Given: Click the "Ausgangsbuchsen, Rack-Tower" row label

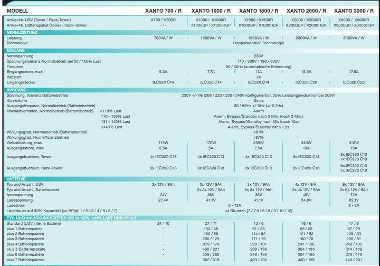Looking at the screenshot, I should (x=34, y=168).
